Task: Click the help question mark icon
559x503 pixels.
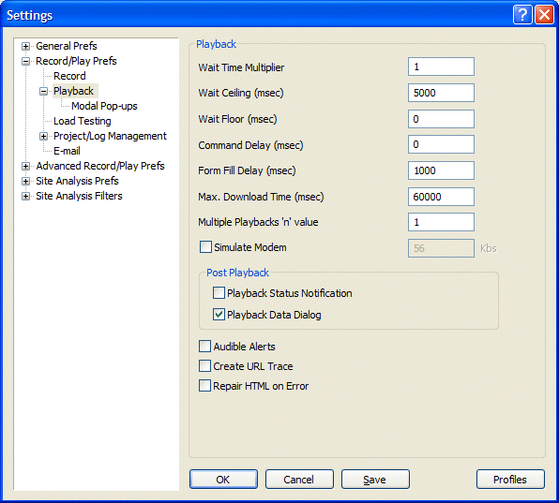Action: (522, 15)
